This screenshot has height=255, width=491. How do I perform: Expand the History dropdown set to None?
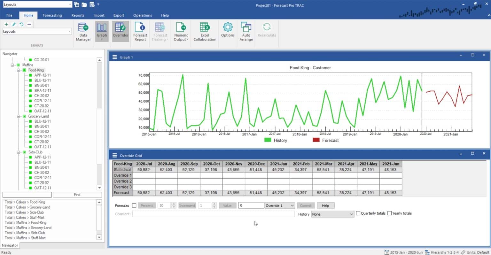pyautogui.click(x=332, y=214)
